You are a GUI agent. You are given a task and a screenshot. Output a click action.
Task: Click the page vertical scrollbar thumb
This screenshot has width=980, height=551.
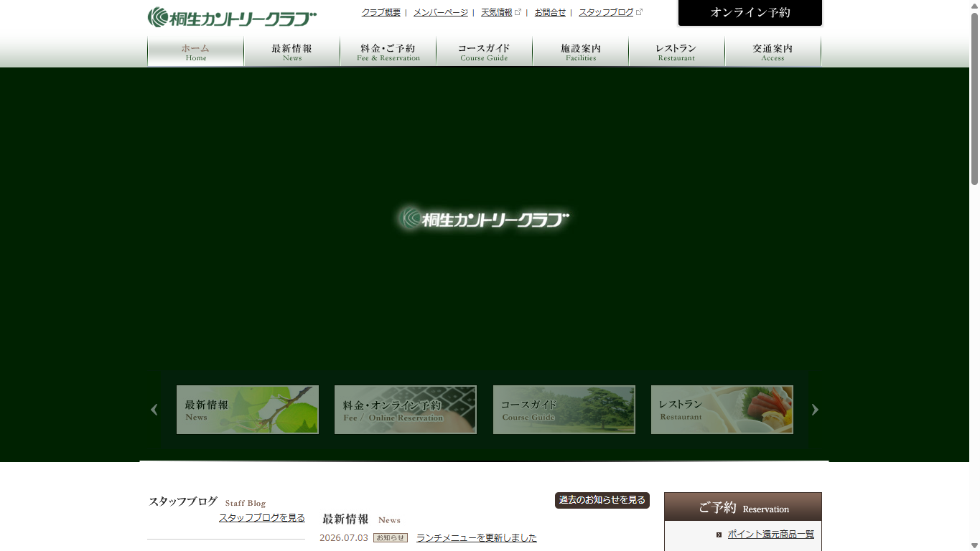click(974, 98)
